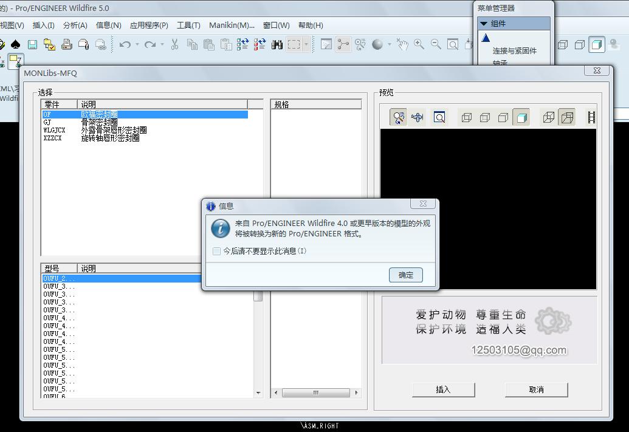
Task: Select the XZZCX 旋转轴唇形密封圈 row
Action: [145, 138]
